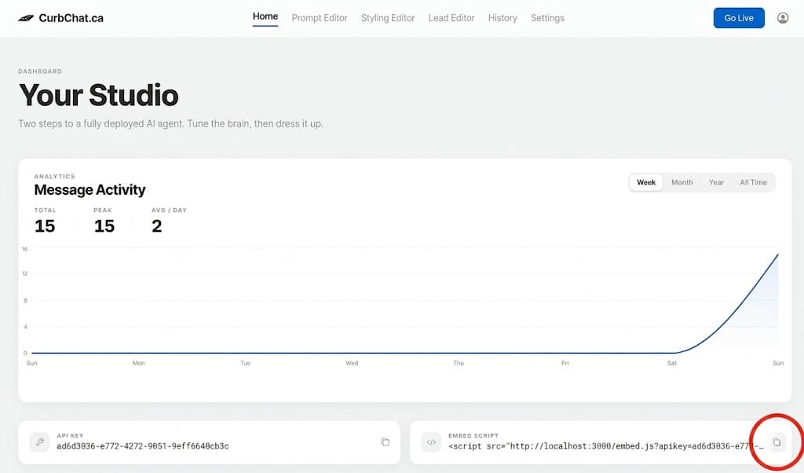Viewport: 804px width, 473px height.
Task: Copy the API key using its copy icon
Action: tap(385, 442)
